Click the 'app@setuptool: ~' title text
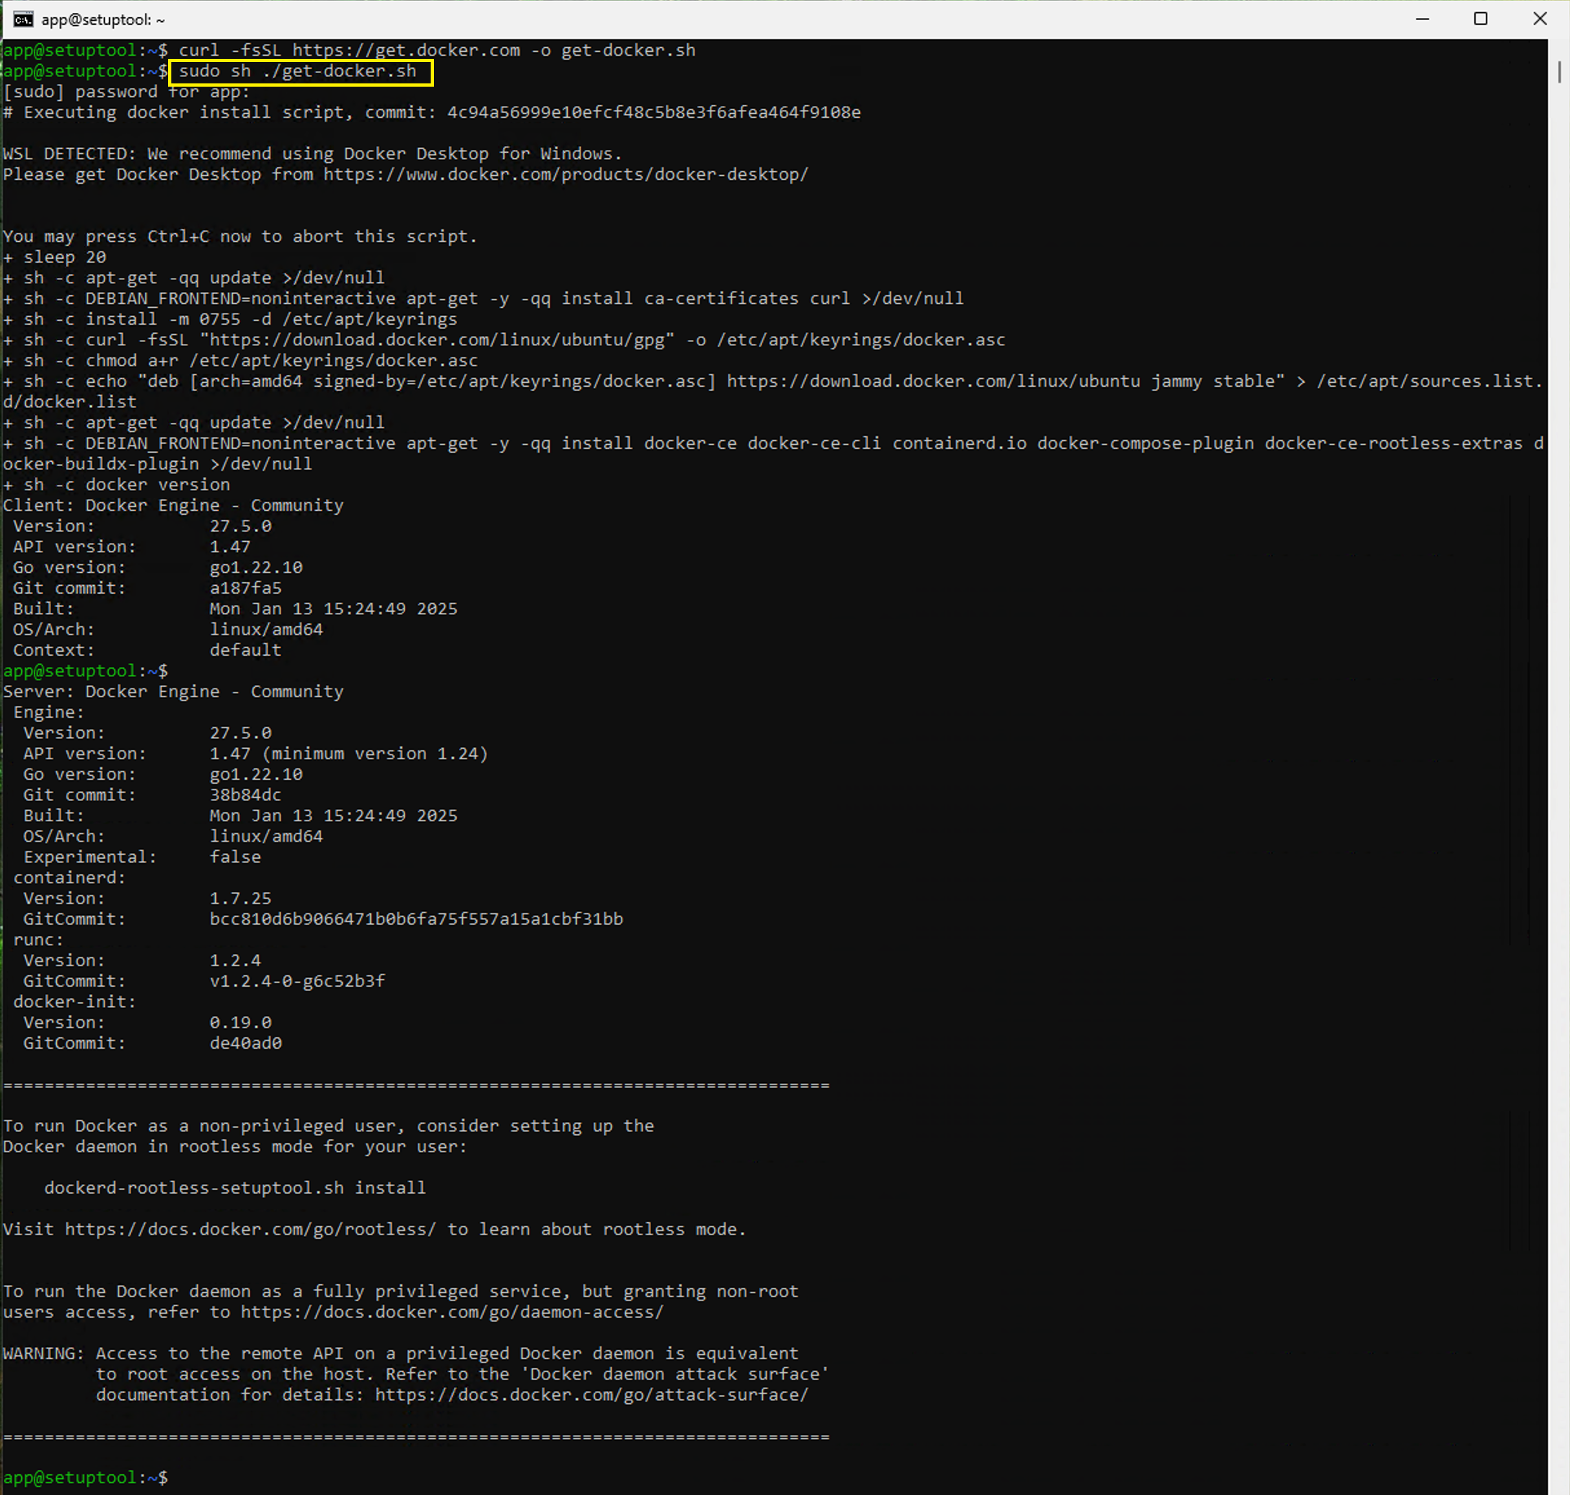The image size is (1570, 1495). 103,20
